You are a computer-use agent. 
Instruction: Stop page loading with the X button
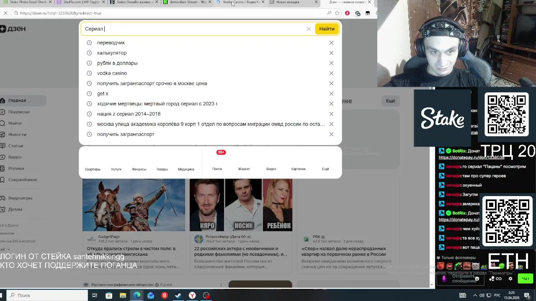click(x=5, y=13)
